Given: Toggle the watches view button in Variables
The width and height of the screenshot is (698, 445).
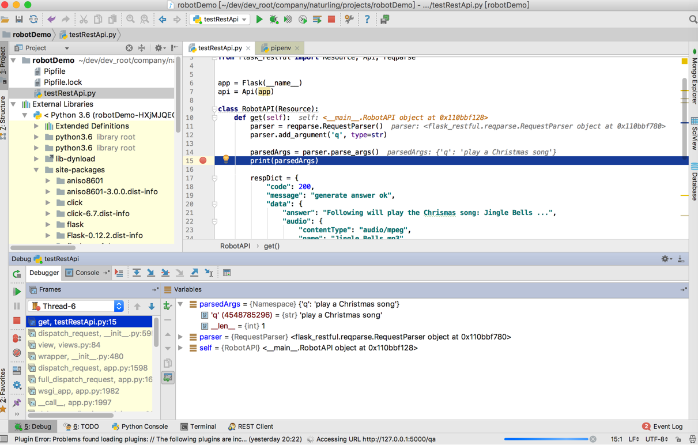Looking at the screenshot, I should coord(168,378).
